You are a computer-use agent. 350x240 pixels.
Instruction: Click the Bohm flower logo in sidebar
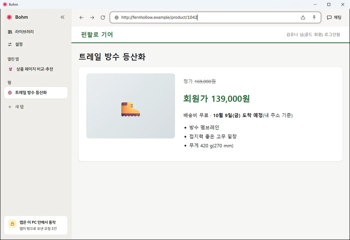click(x=9, y=17)
